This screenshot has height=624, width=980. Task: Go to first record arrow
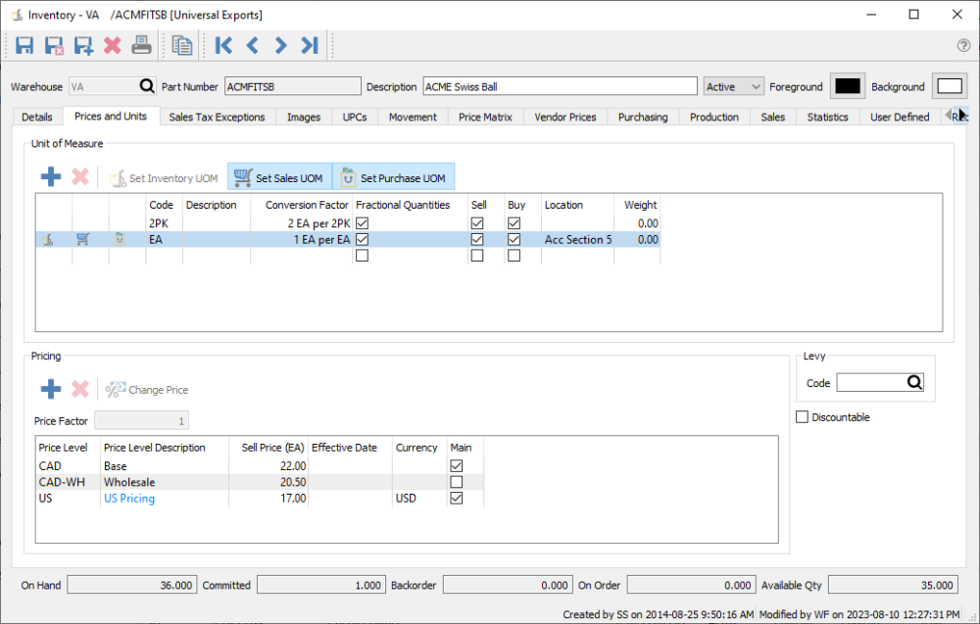pos(223,46)
